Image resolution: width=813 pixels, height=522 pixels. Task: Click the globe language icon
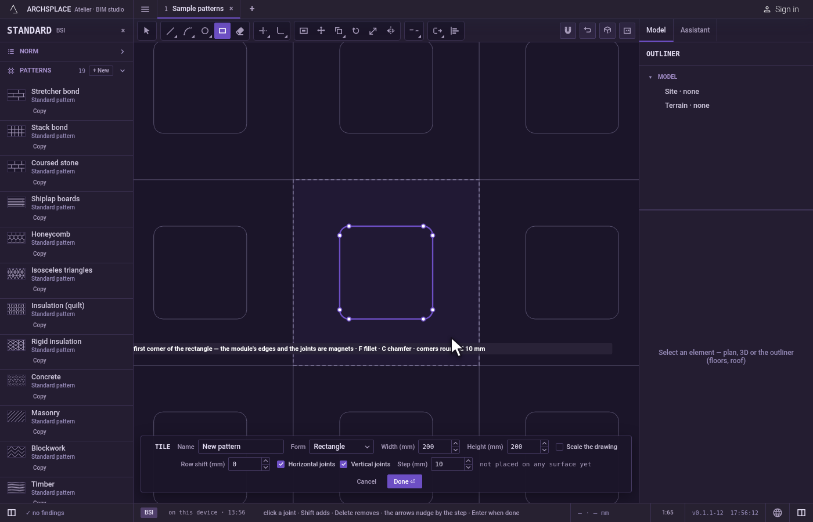pyautogui.click(x=778, y=513)
